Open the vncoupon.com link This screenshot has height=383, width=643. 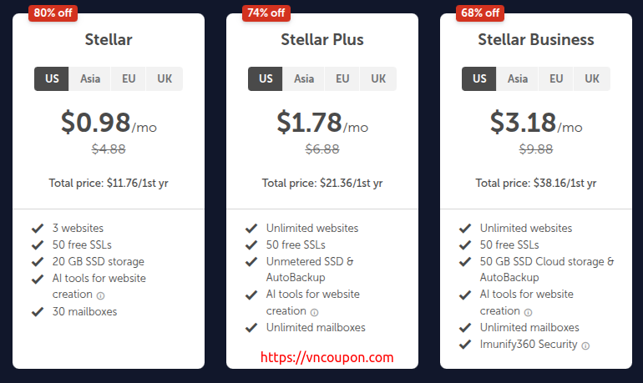click(x=327, y=357)
